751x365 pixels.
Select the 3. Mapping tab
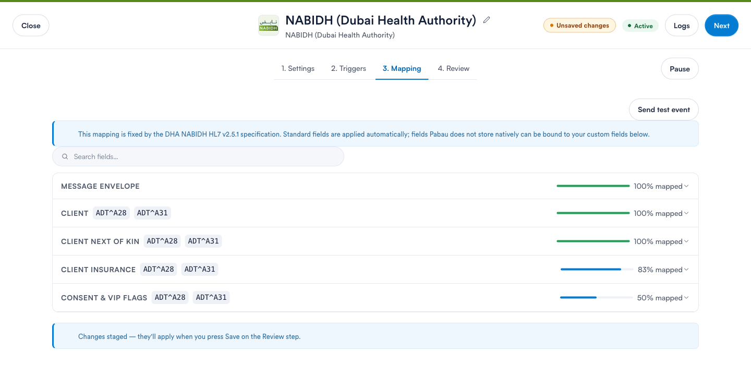pyautogui.click(x=402, y=68)
